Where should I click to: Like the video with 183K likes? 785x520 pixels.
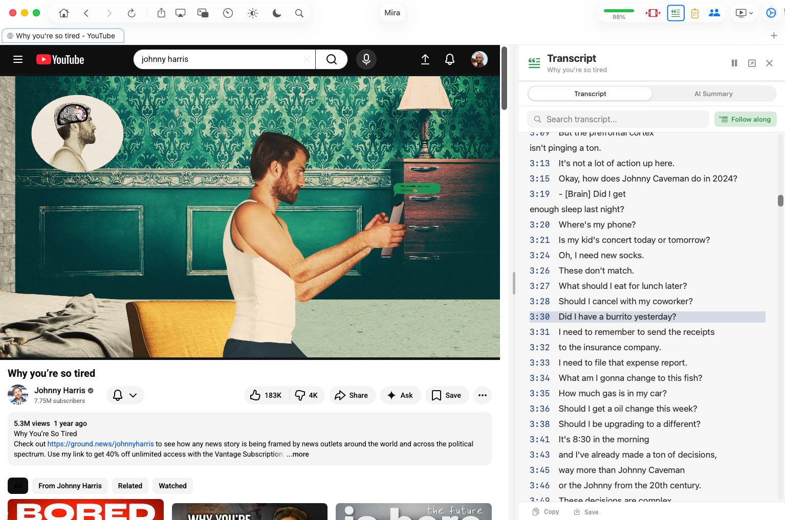(266, 395)
